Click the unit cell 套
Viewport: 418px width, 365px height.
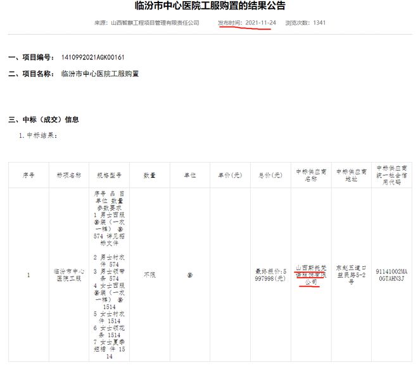[x=190, y=275]
